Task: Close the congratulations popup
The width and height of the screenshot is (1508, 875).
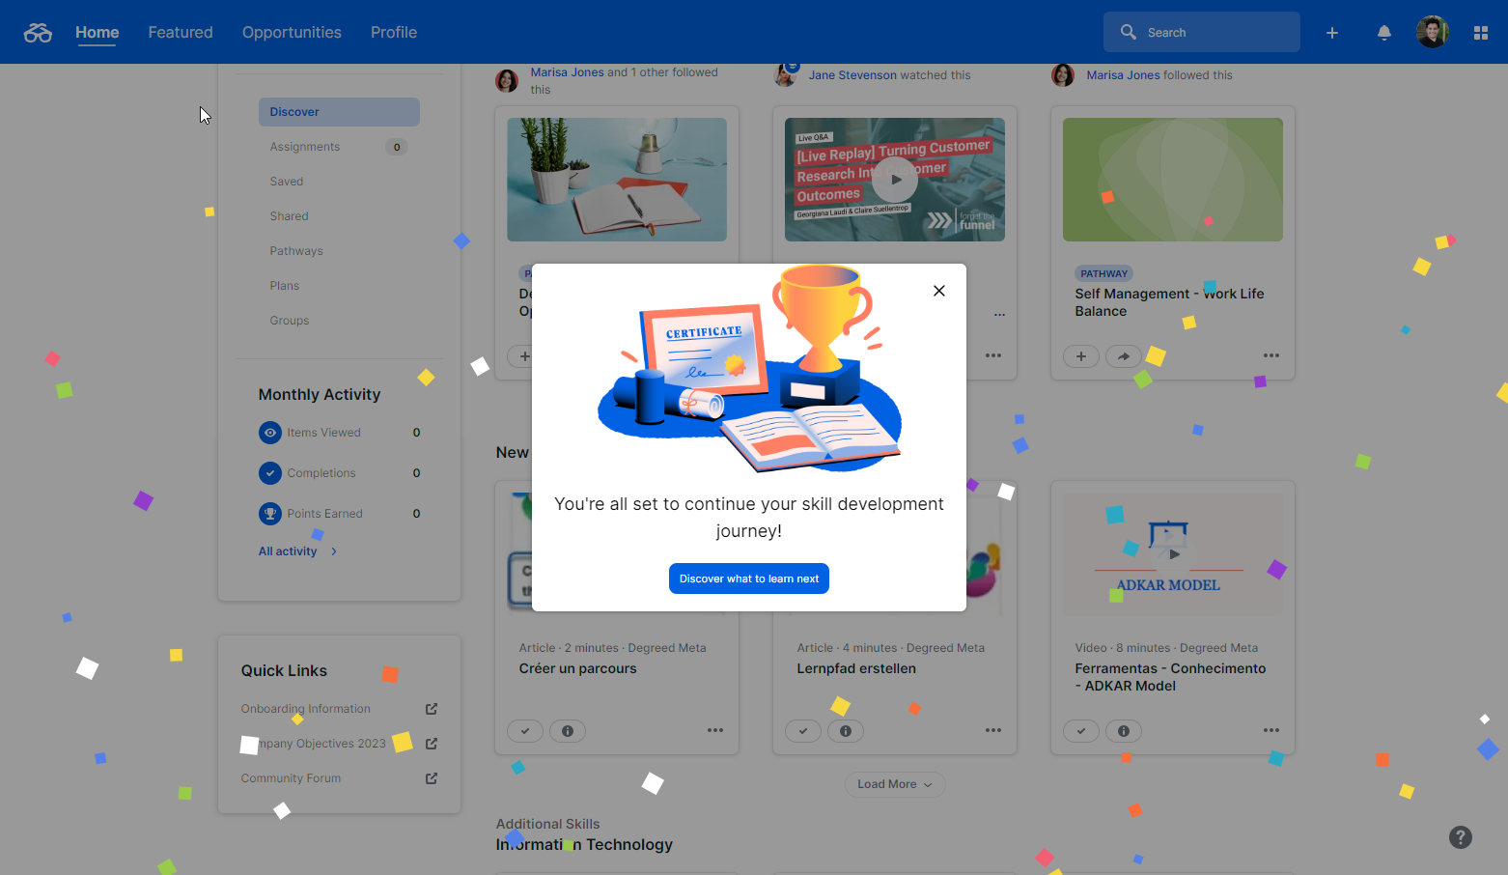Action: click(938, 291)
